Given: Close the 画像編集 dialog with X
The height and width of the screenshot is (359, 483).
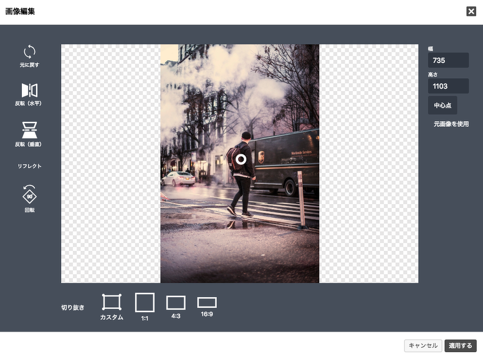Looking at the screenshot, I should [x=471, y=11].
